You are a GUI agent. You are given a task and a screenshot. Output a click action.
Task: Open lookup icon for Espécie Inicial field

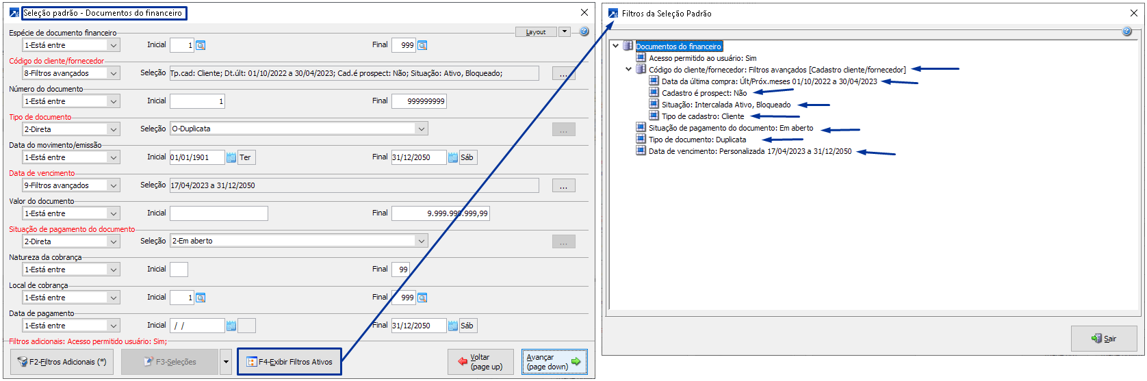point(201,45)
